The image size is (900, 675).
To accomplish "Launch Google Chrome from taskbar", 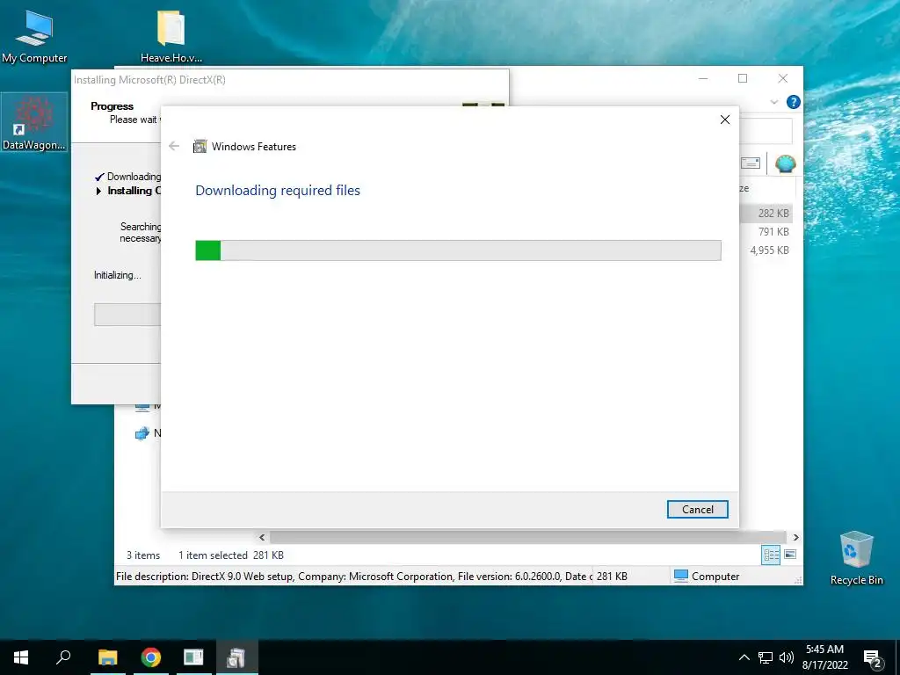I will [151, 657].
